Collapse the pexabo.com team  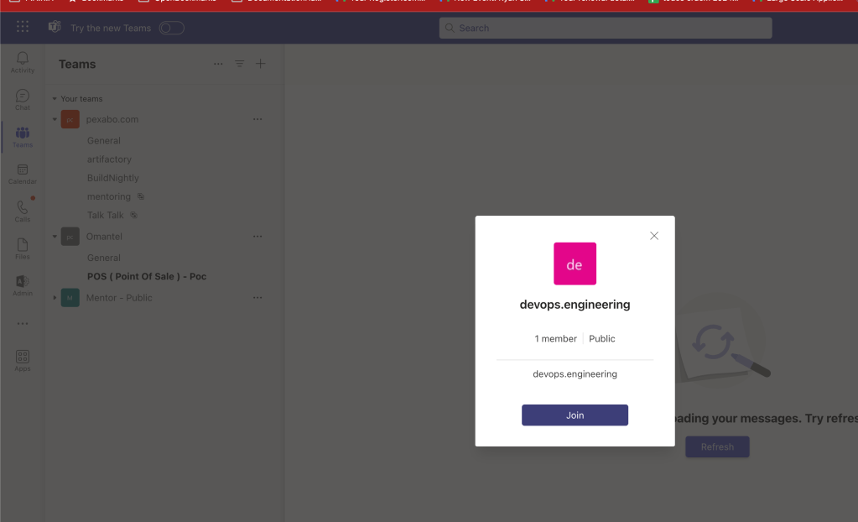pyautogui.click(x=55, y=119)
